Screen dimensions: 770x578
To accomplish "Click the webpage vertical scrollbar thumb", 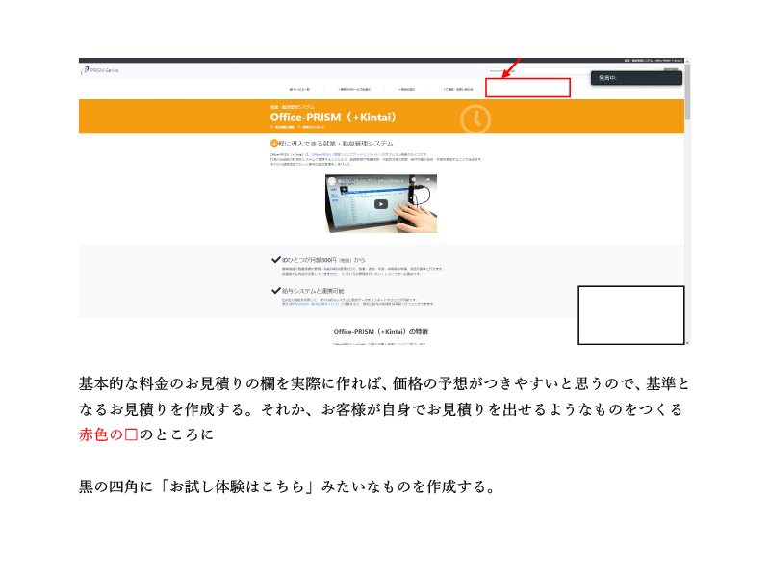I will 687,91.
